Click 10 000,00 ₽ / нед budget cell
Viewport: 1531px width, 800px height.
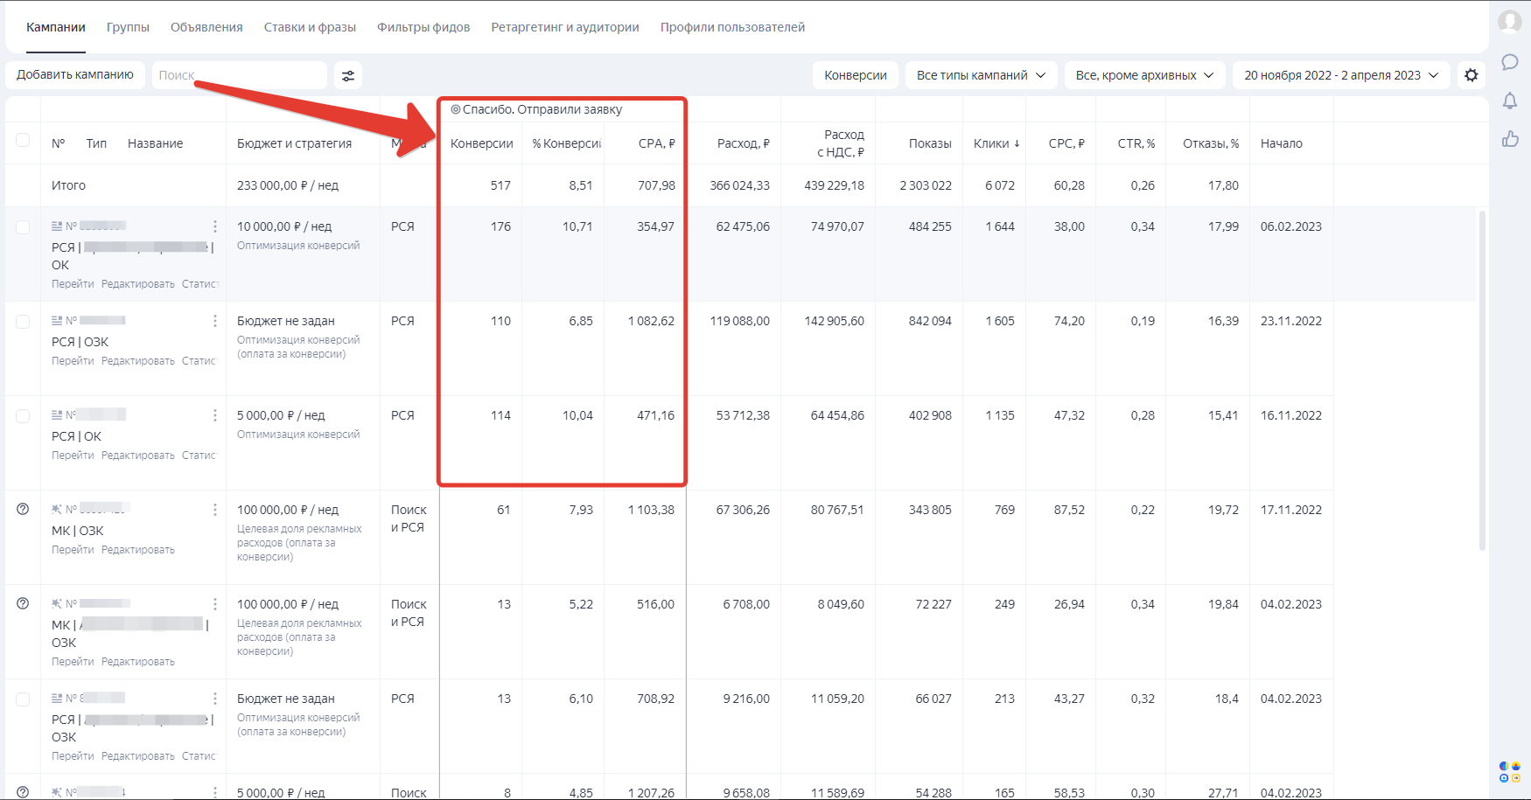pyautogui.click(x=284, y=226)
